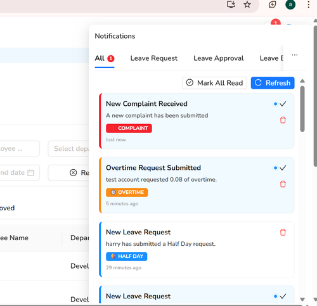Switch to the Leave Request tab

[154, 58]
